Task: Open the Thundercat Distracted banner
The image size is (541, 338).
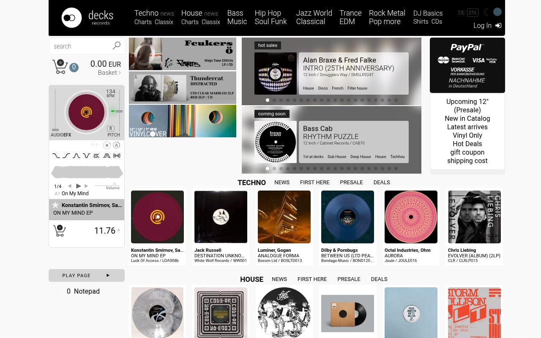Action: [183, 87]
